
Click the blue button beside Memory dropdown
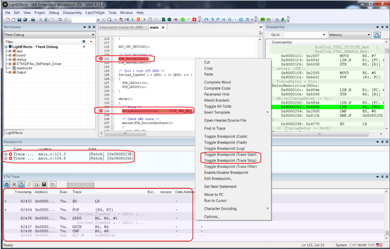coord(377,35)
